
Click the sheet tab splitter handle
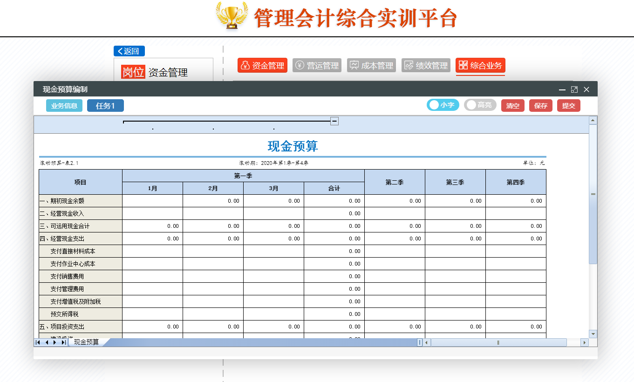point(420,342)
